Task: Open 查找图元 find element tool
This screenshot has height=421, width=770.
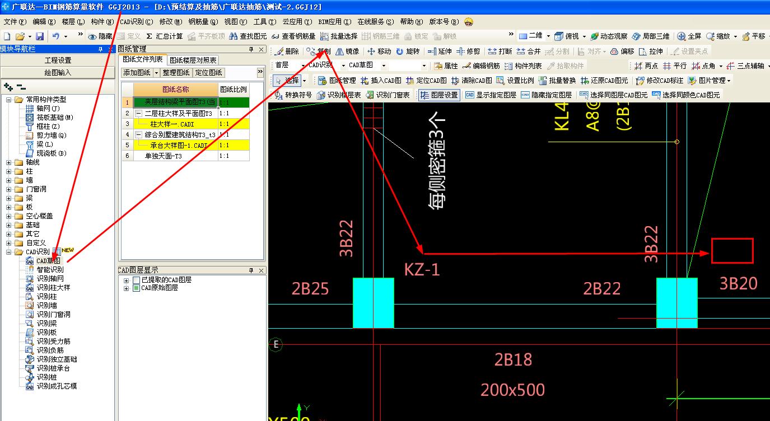Action: pyautogui.click(x=248, y=36)
